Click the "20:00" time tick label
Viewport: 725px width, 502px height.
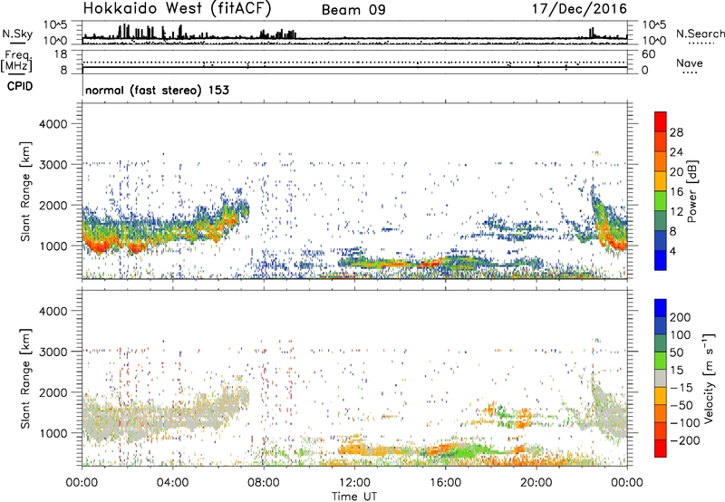click(x=536, y=483)
